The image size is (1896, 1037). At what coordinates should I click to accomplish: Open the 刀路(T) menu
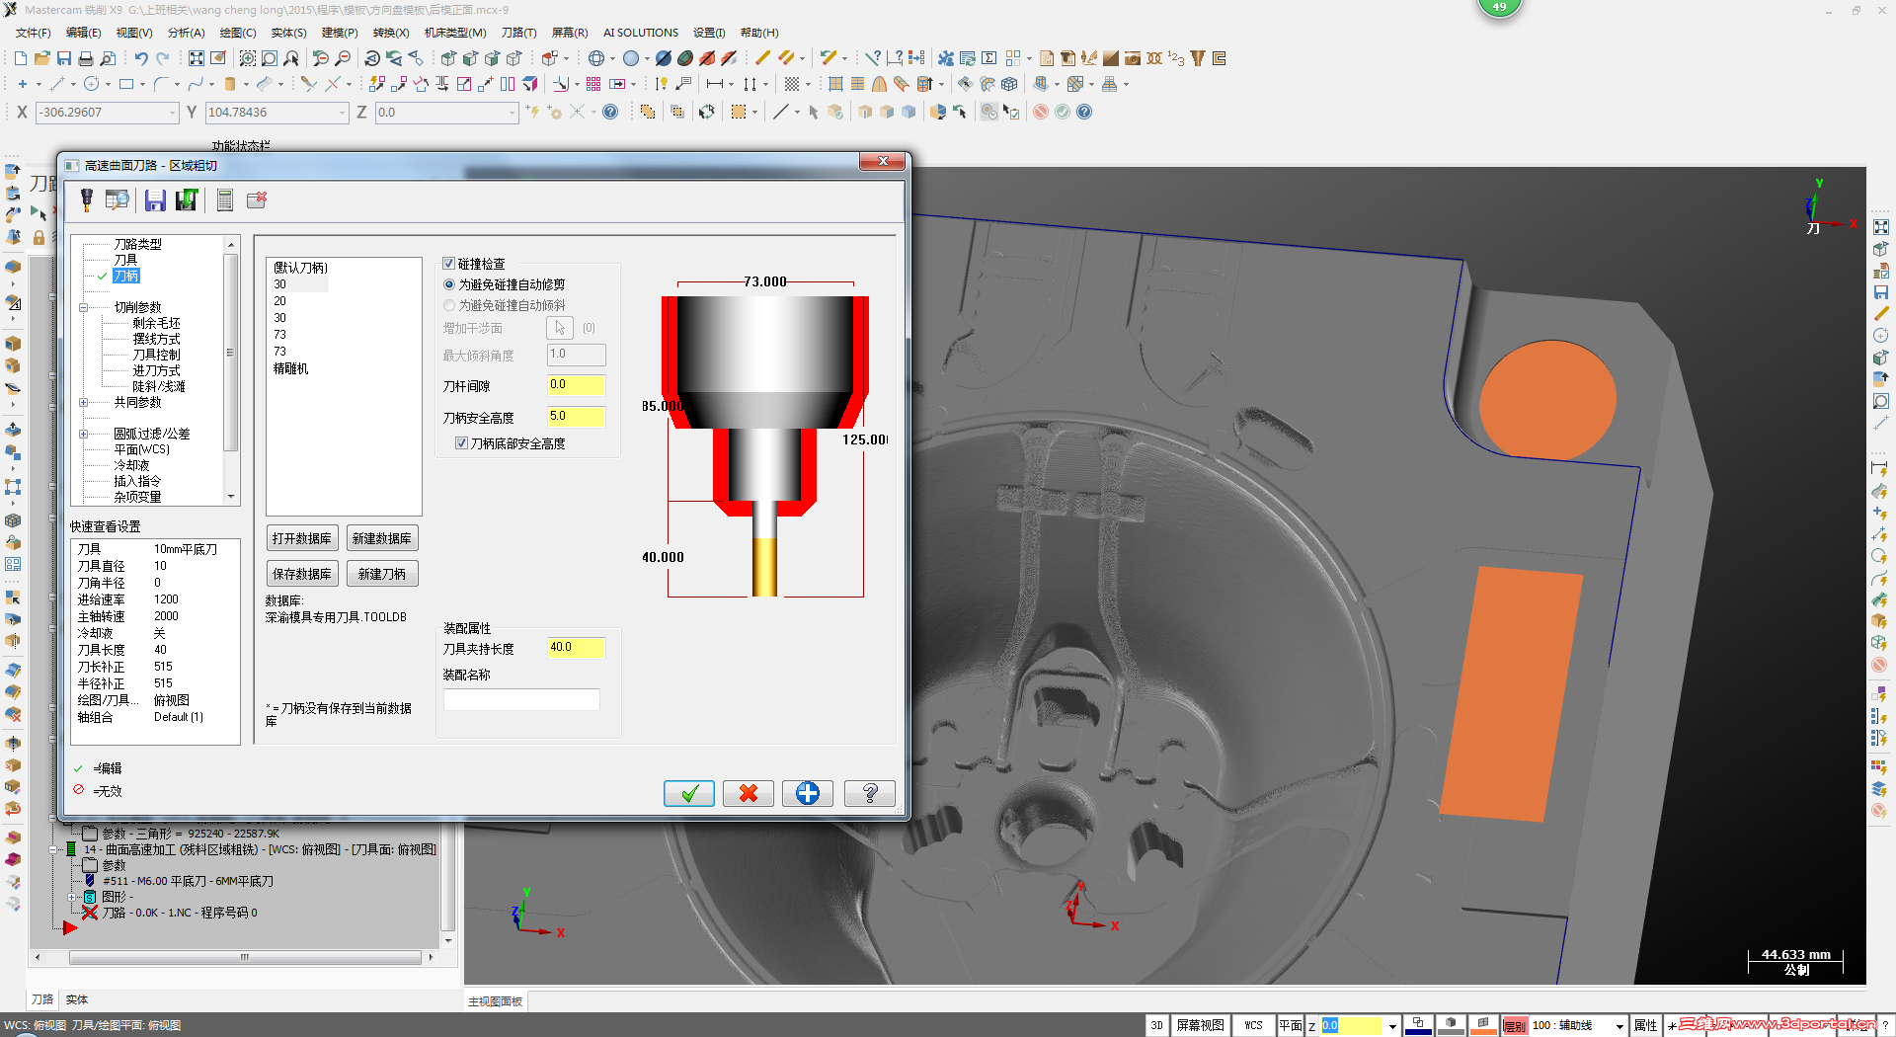[518, 33]
